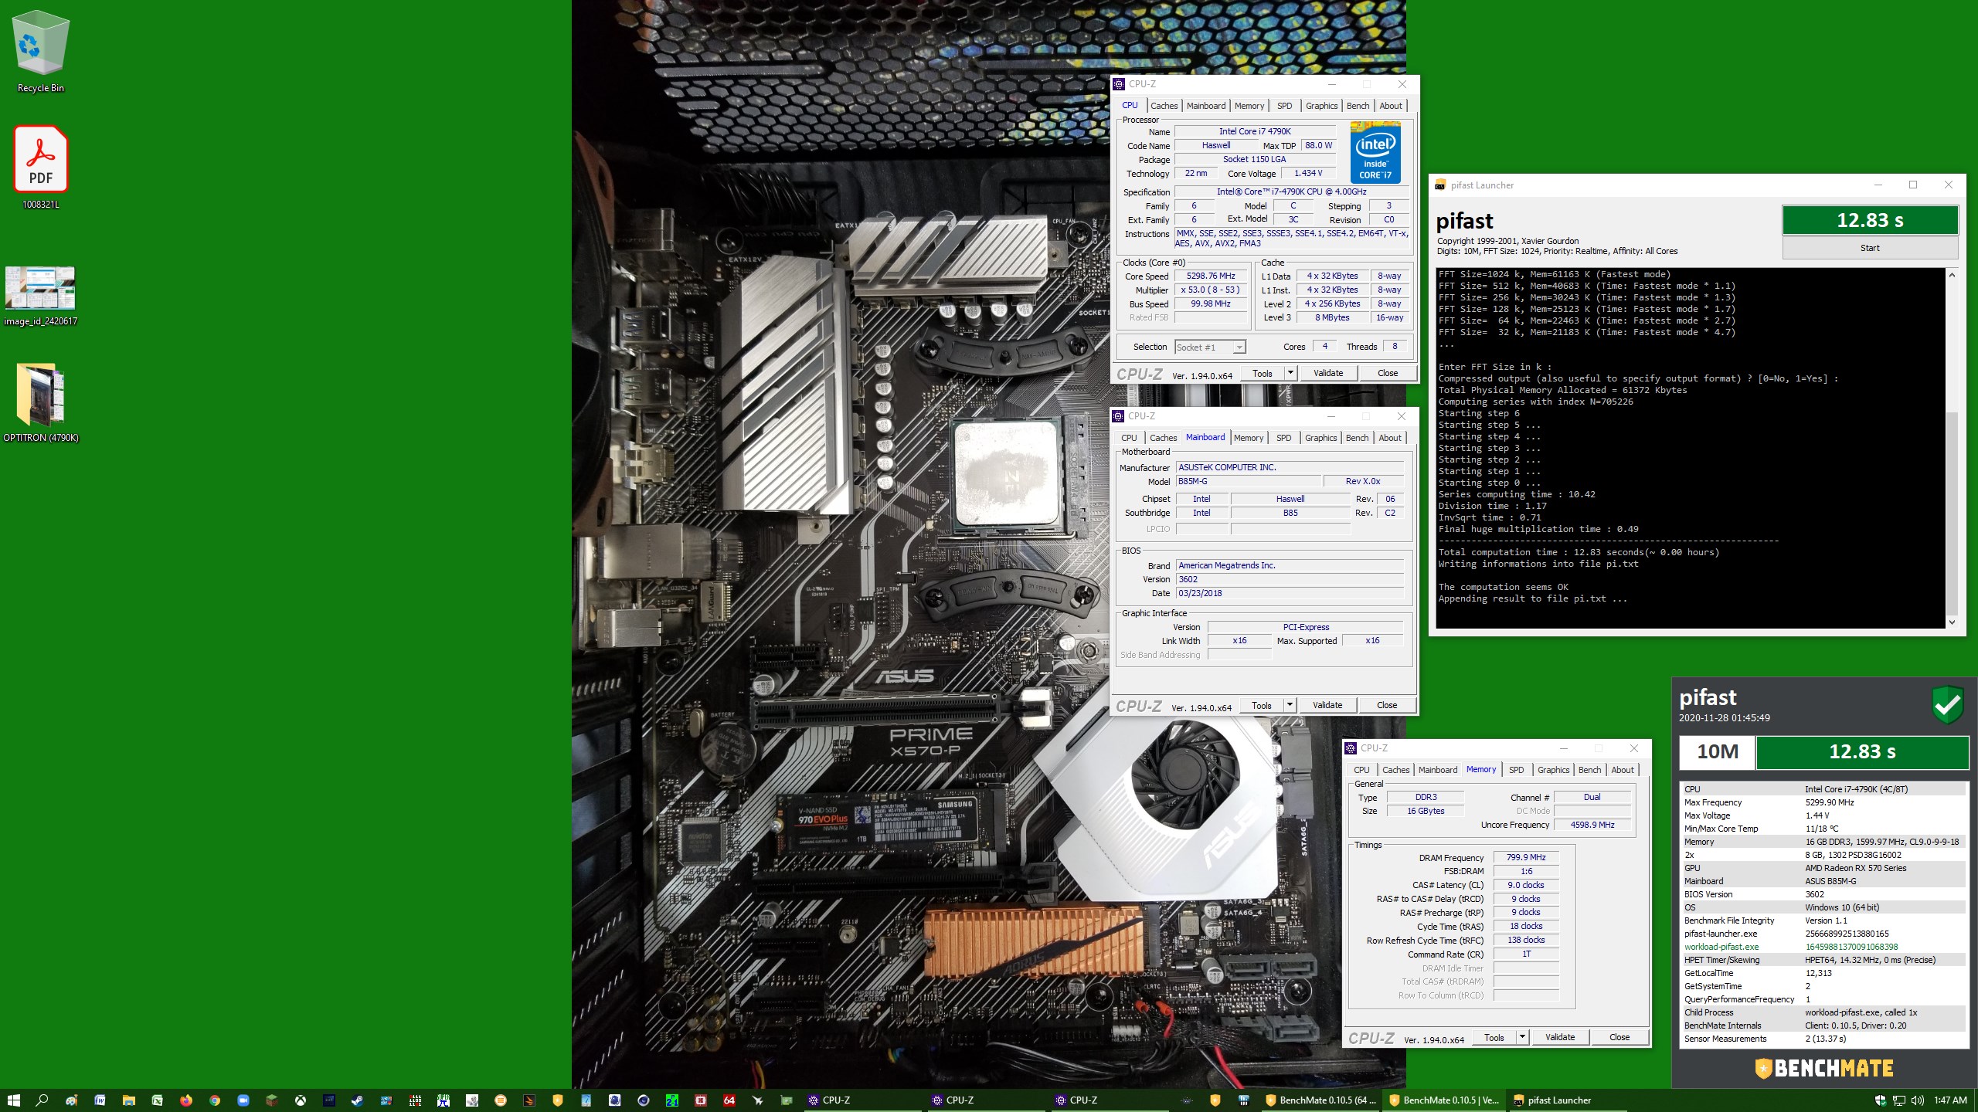Image resolution: width=1978 pixels, height=1112 pixels.
Task: Expand Tools arrow in CPU-Z Mainboard window
Action: 1289,705
